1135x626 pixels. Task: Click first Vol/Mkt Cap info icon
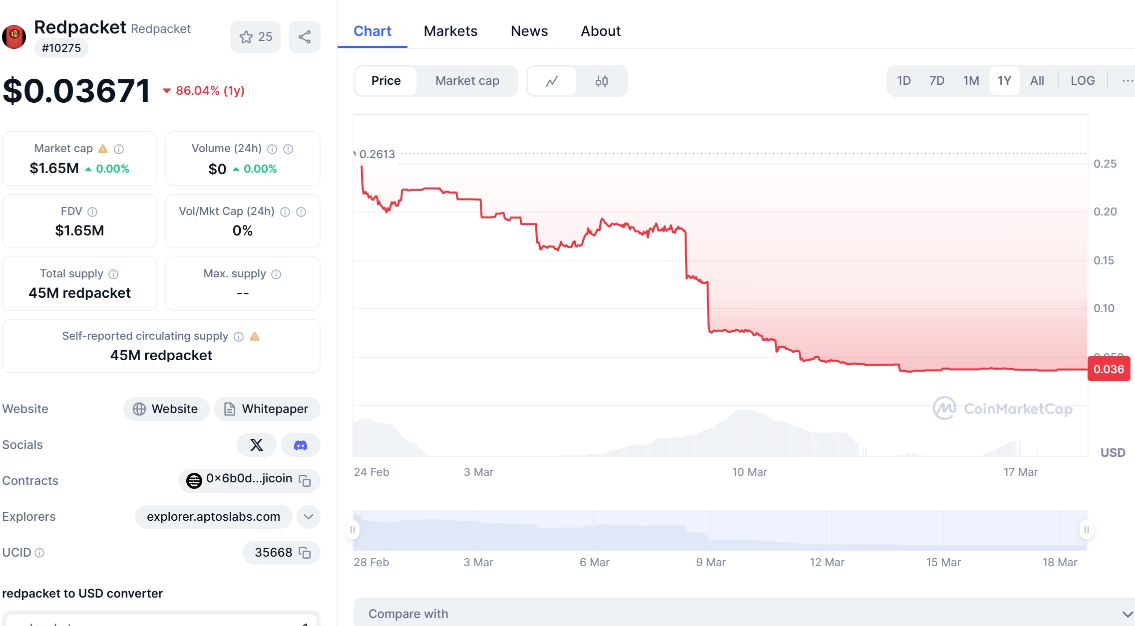pyautogui.click(x=285, y=211)
